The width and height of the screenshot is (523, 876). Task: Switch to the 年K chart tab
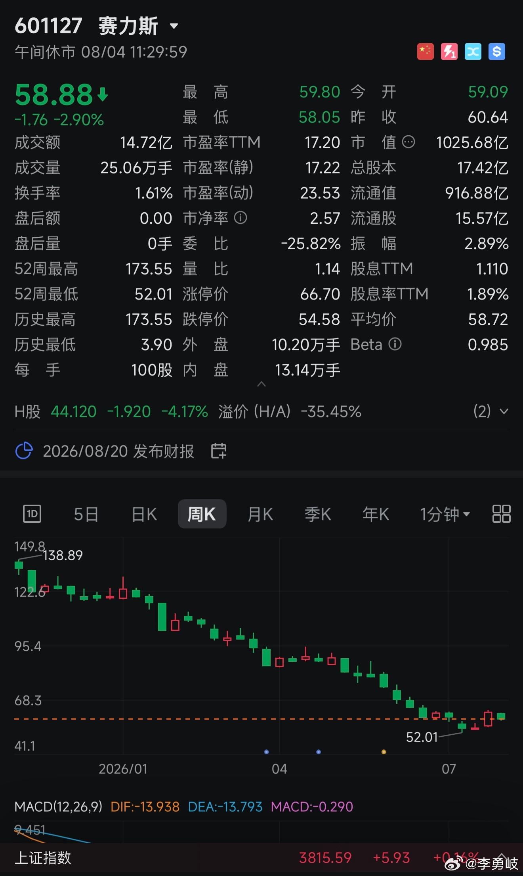coord(376,515)
